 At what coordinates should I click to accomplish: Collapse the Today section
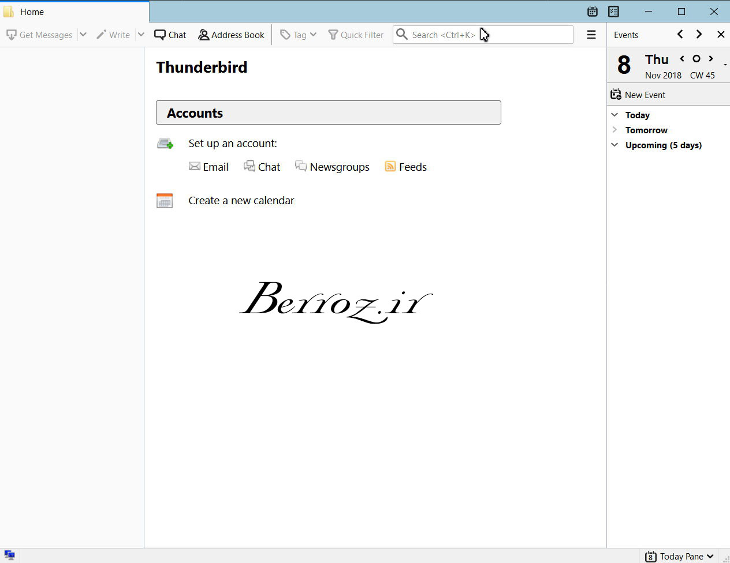tap(614, 115)
